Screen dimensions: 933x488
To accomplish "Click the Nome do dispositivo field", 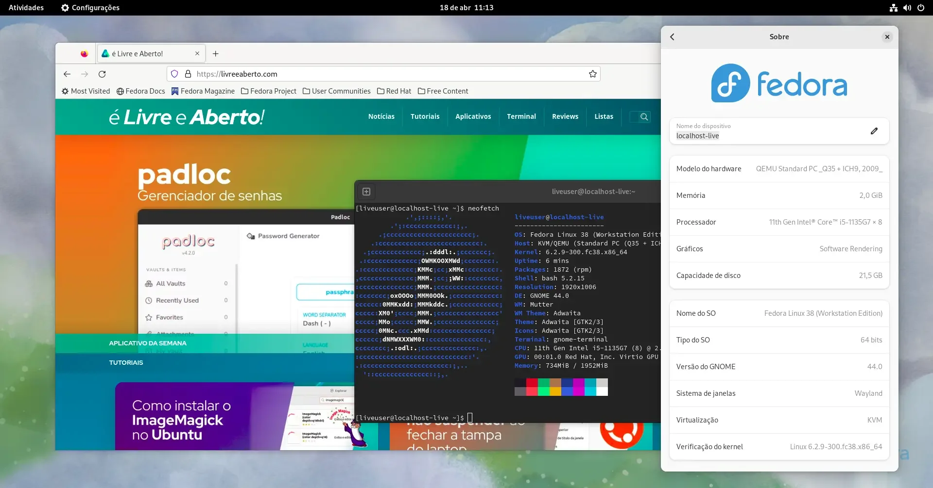I will coord(779,131).
